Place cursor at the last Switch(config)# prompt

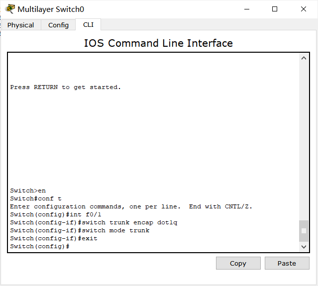point(72,246)
